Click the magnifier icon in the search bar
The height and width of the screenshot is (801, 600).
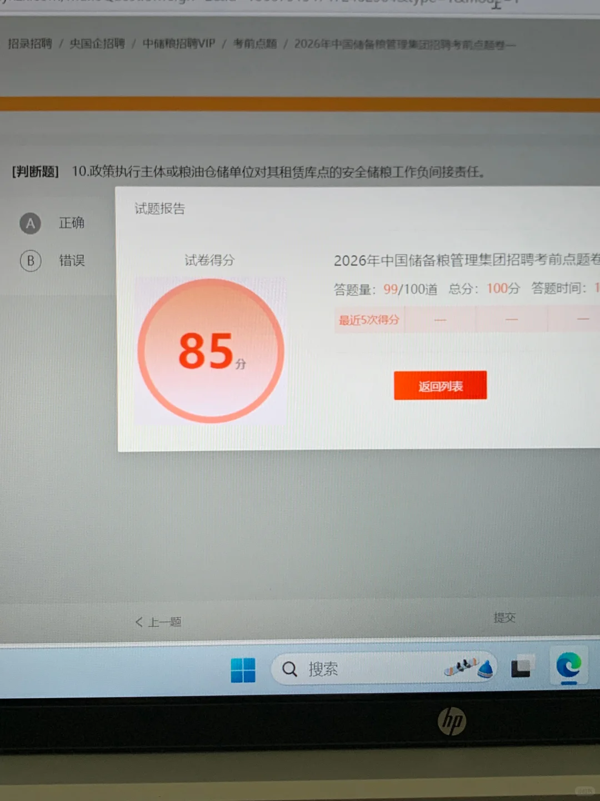289,669
